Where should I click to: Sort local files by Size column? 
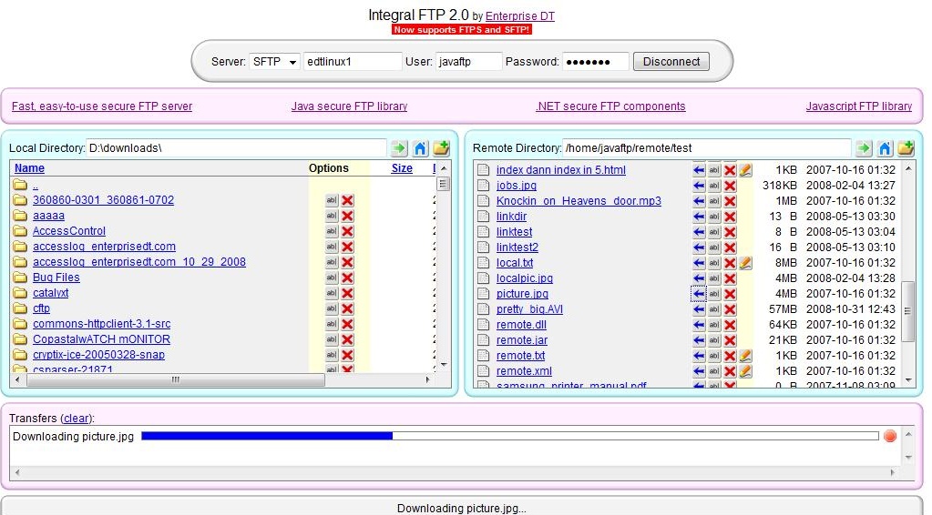[x=402, y=168]
